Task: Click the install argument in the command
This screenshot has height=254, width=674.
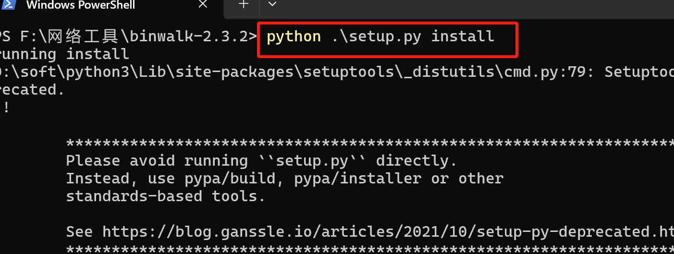Action: tap(463, 36)
